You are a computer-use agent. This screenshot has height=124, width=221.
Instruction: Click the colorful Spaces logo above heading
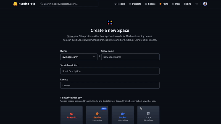tap(110, 23)
